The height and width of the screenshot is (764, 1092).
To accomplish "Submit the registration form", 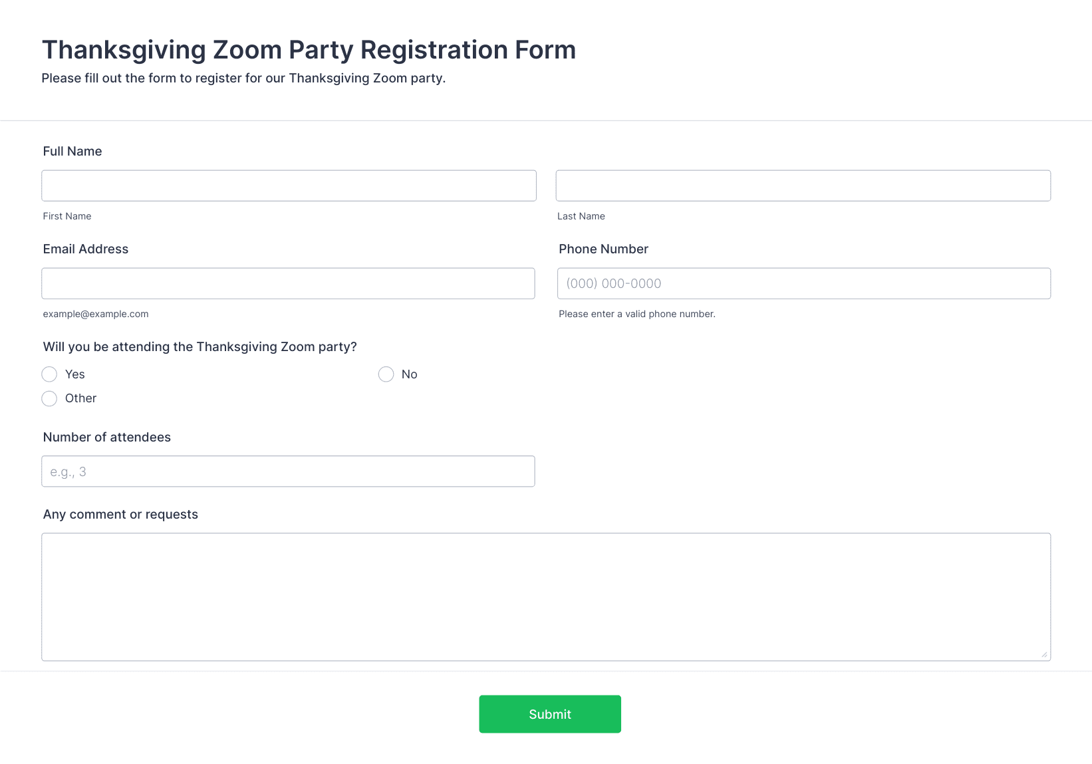I will click(550, 714).
